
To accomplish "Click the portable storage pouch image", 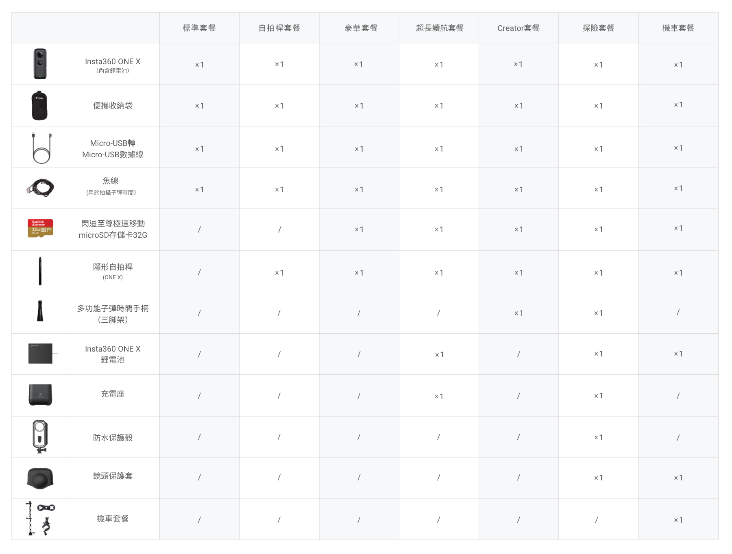I will pyautogui.click(x=39, y=106).
